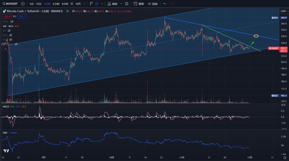289x161 pixels.
Task: Open the 指标 indicators panel
Action: pyautogui.click(x=112, y=4)
